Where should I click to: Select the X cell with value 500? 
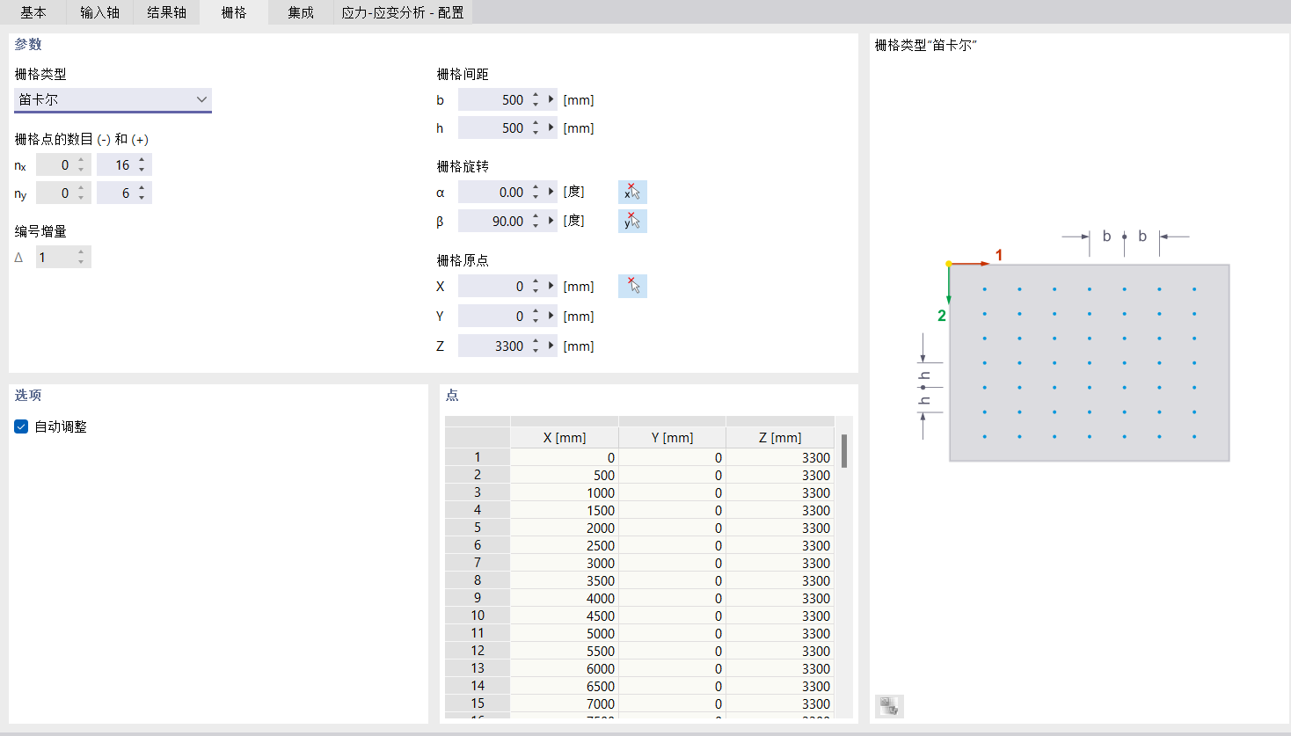click(x=565, y=475)
